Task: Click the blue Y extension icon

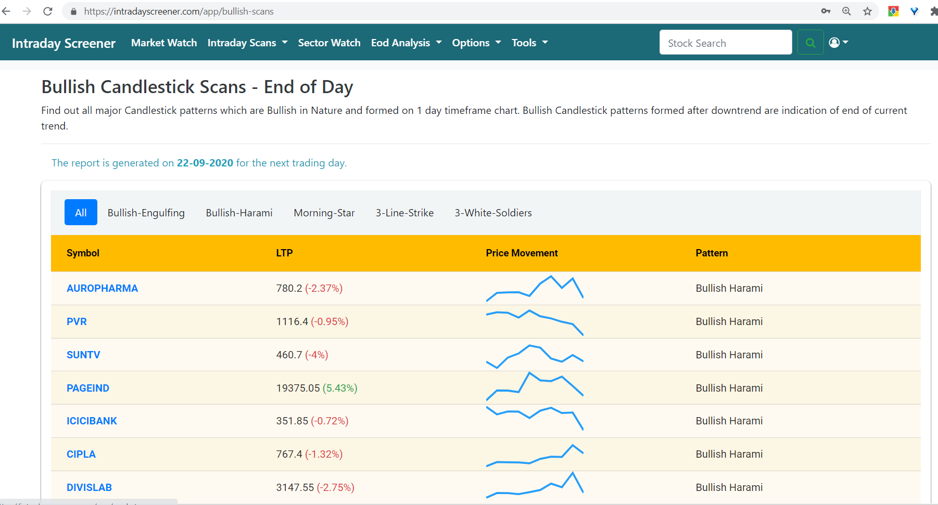Action: coord(914,11)
